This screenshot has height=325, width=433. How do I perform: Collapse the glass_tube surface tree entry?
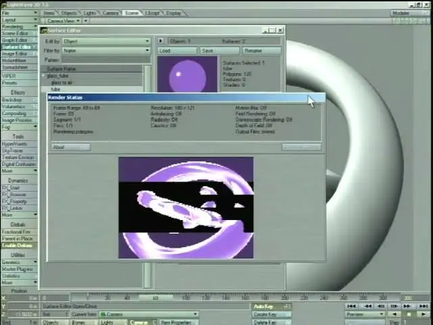[43, 75]
